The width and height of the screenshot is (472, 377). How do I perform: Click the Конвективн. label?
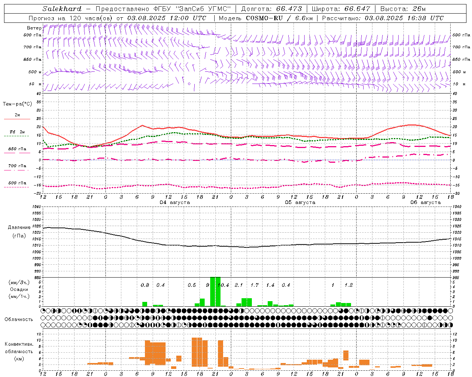click(x=19, y=344)
